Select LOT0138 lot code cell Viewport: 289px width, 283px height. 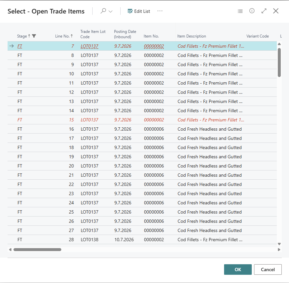[89, 240]
